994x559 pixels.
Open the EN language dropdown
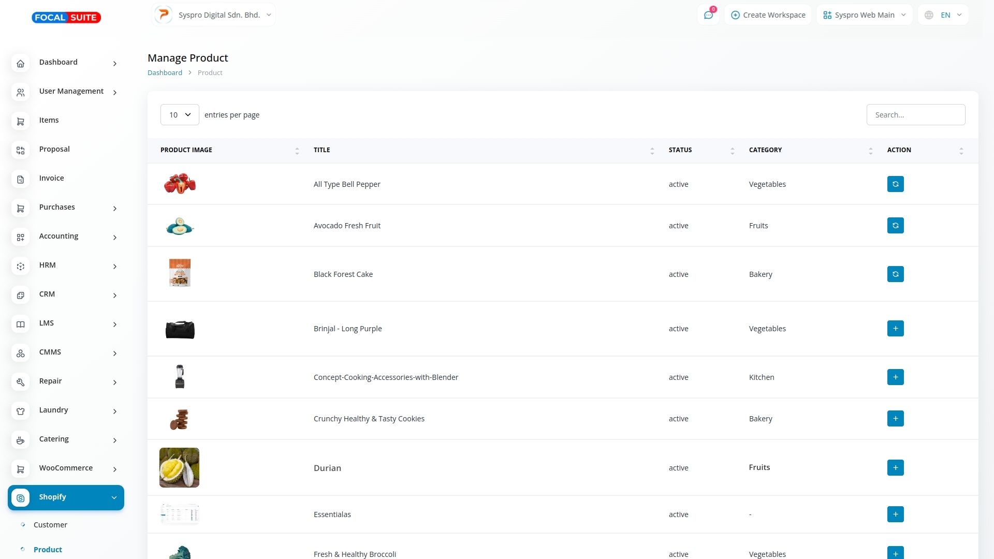(943, 15)
